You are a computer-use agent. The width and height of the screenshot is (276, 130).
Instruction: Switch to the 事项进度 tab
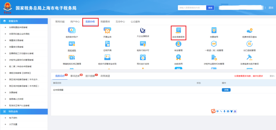pyautogui.click(x=75, y=76)
